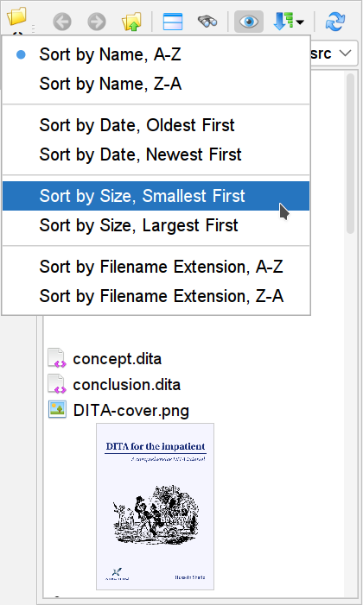This screenshot has width=363, height=605.
Task: Refresh the file list with blue arrows icon
Action: 335,22
